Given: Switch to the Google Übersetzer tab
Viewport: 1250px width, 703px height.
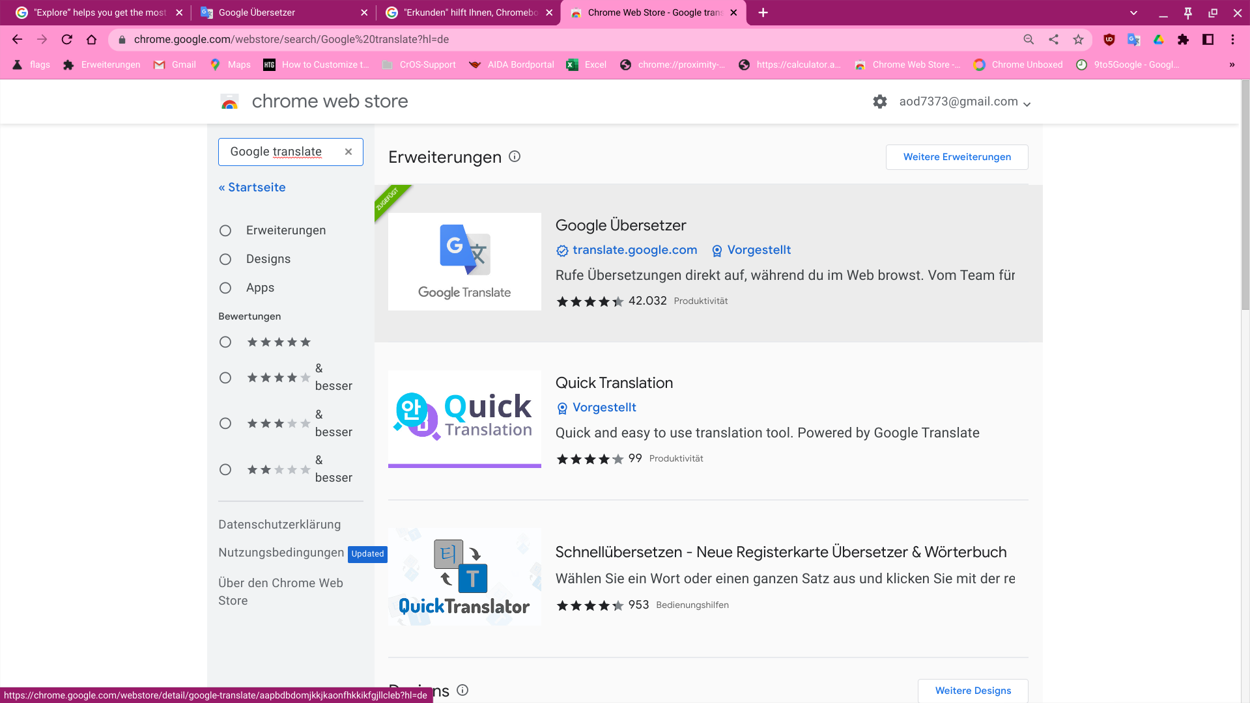Looking at the screenshot, I should click(x=280, y=13).
